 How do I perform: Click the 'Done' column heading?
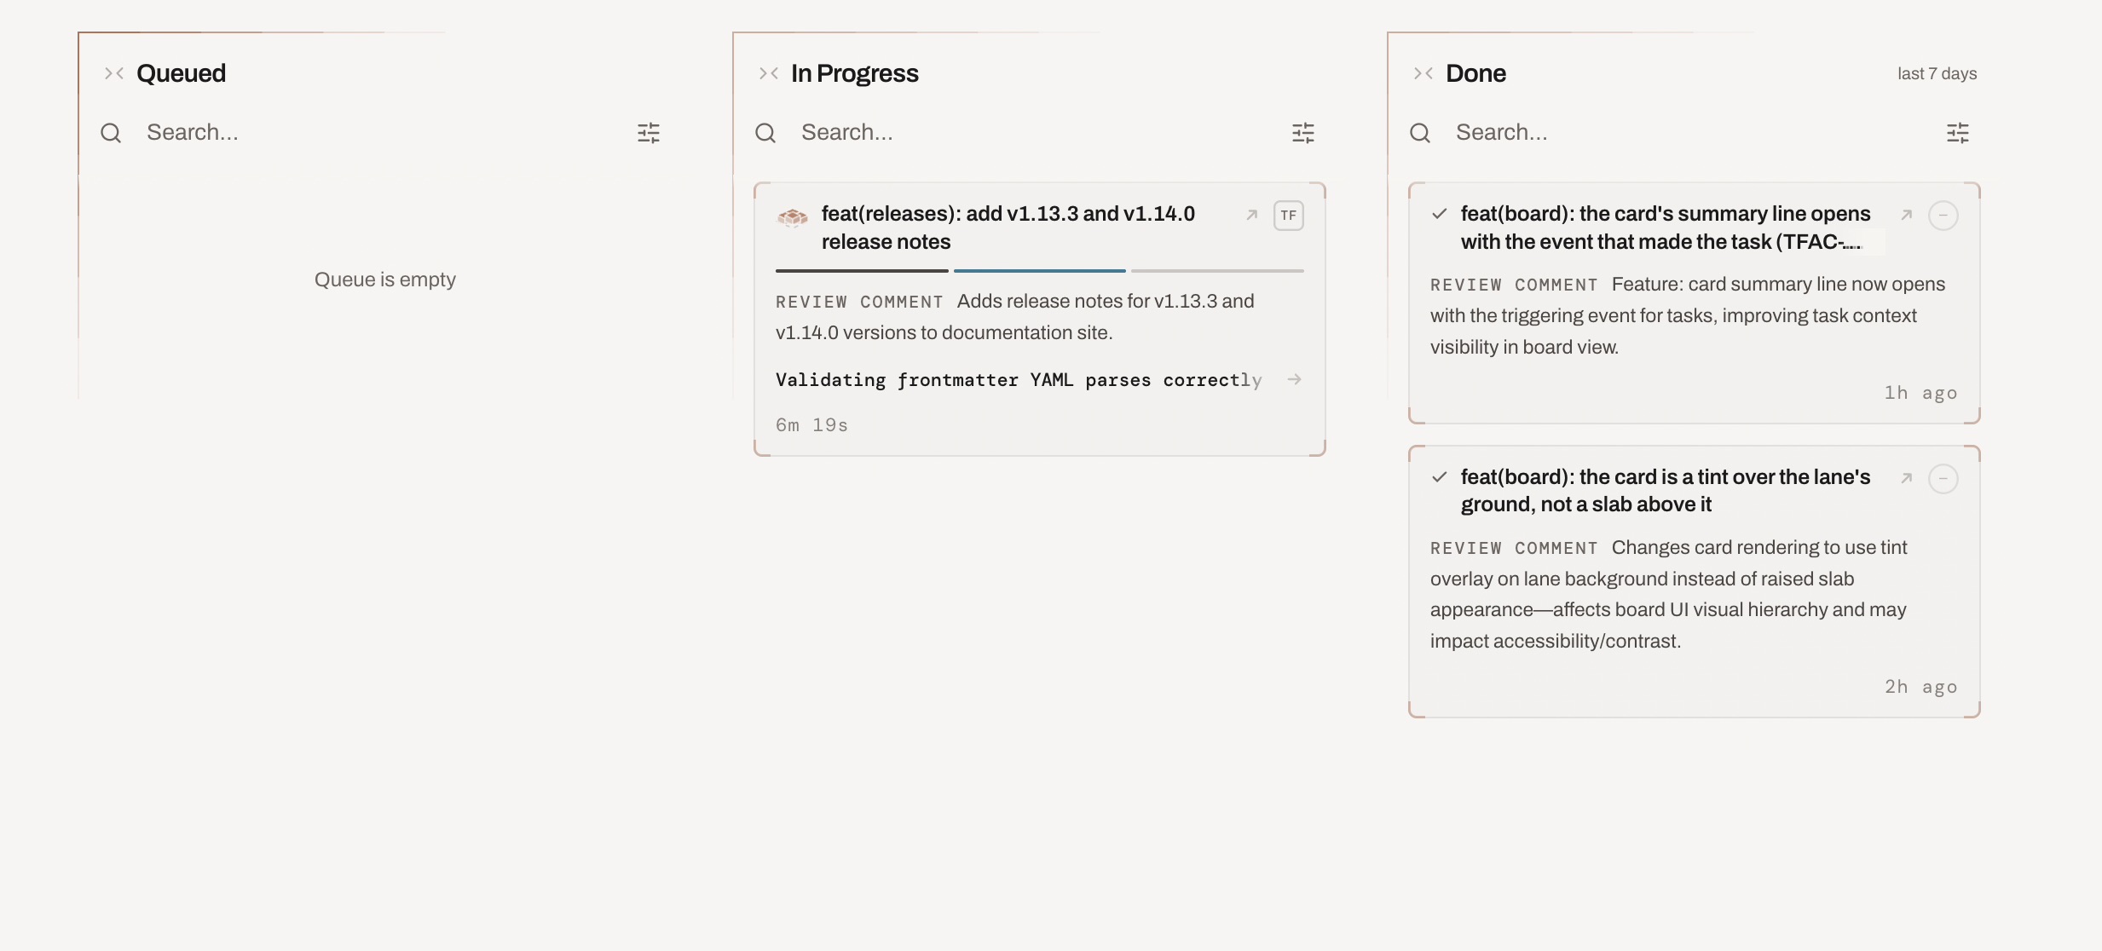tap(1475, 73)
